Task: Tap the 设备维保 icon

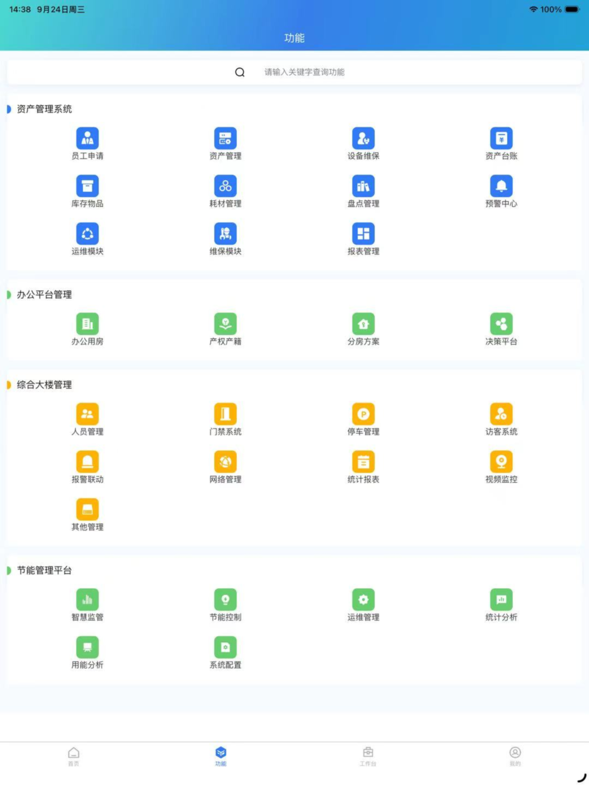Action: coord(363,138)
